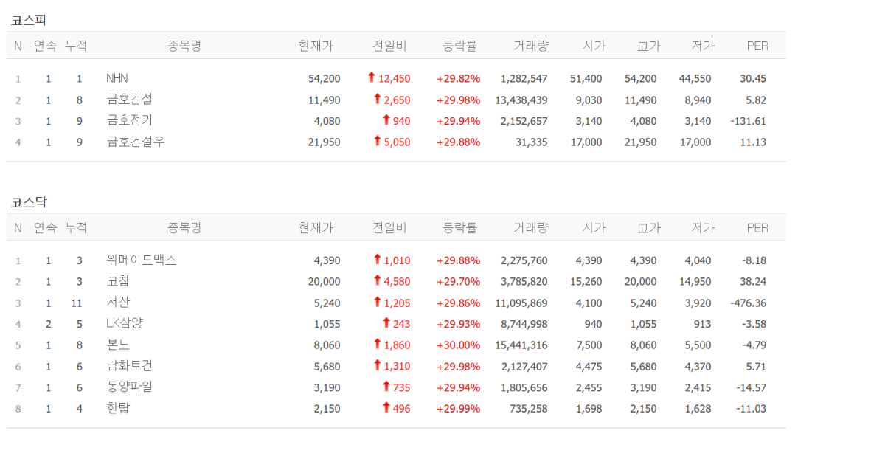Screen dimensions: 885x459
Task: Open the 위메이드맥스 stock link
Action: point(142,260)
